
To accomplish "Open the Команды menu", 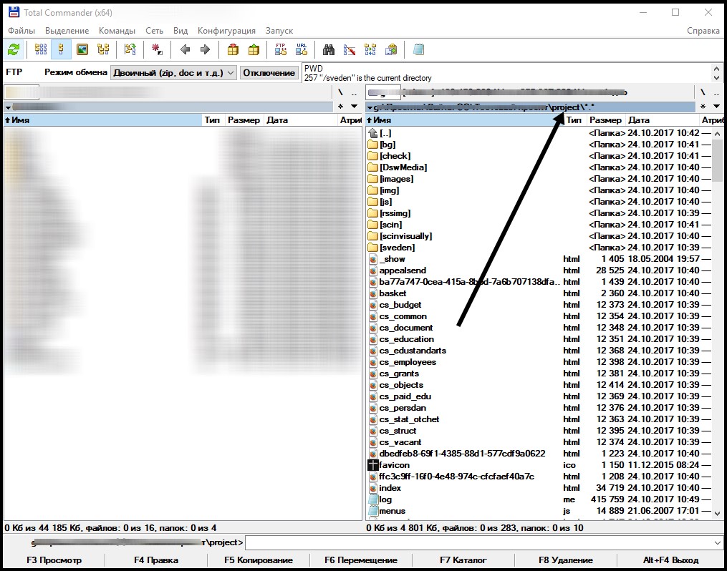I will [x=117, y=31].
